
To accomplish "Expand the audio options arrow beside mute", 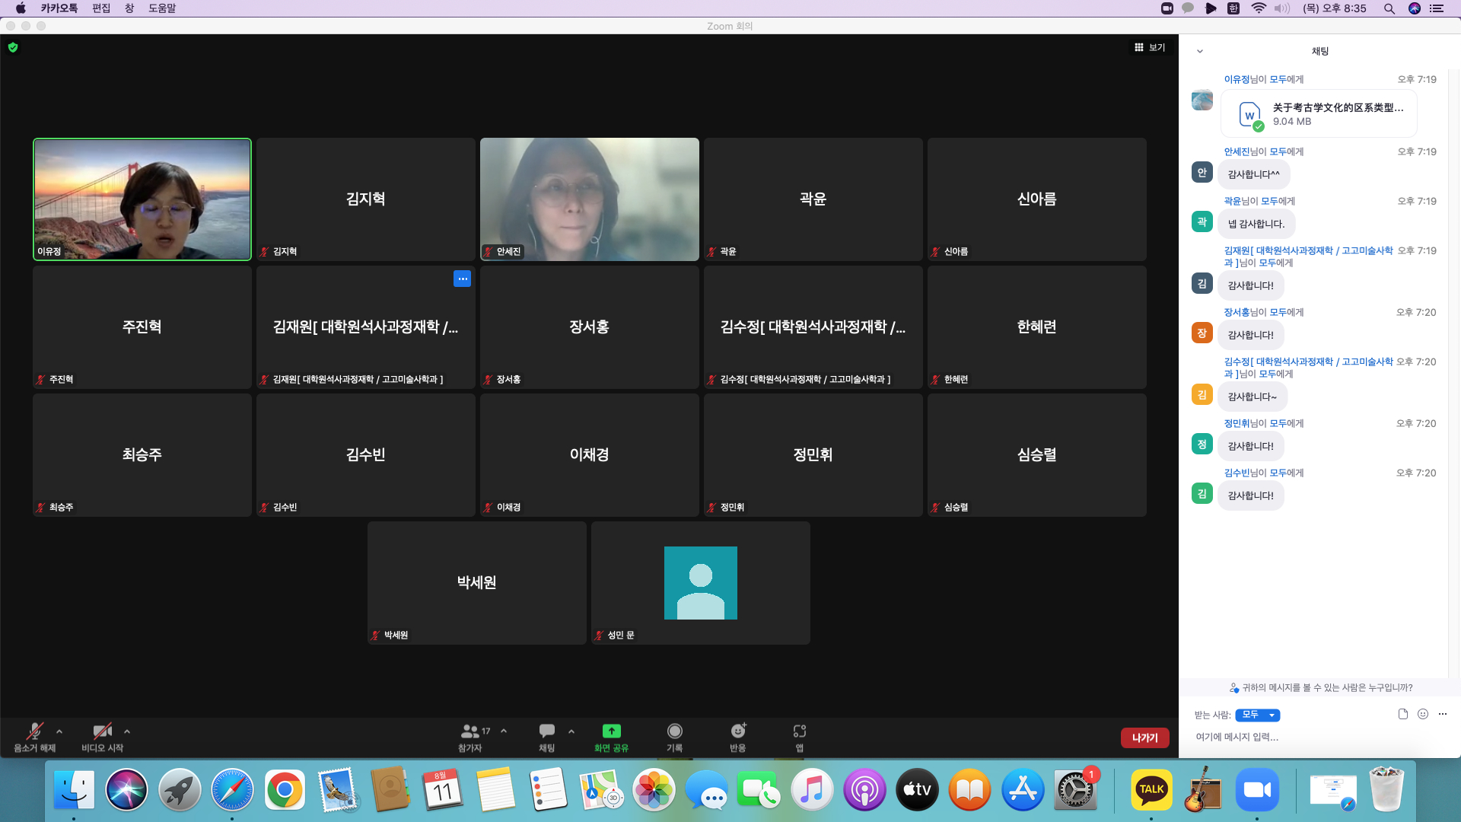I will pos(59,731).
